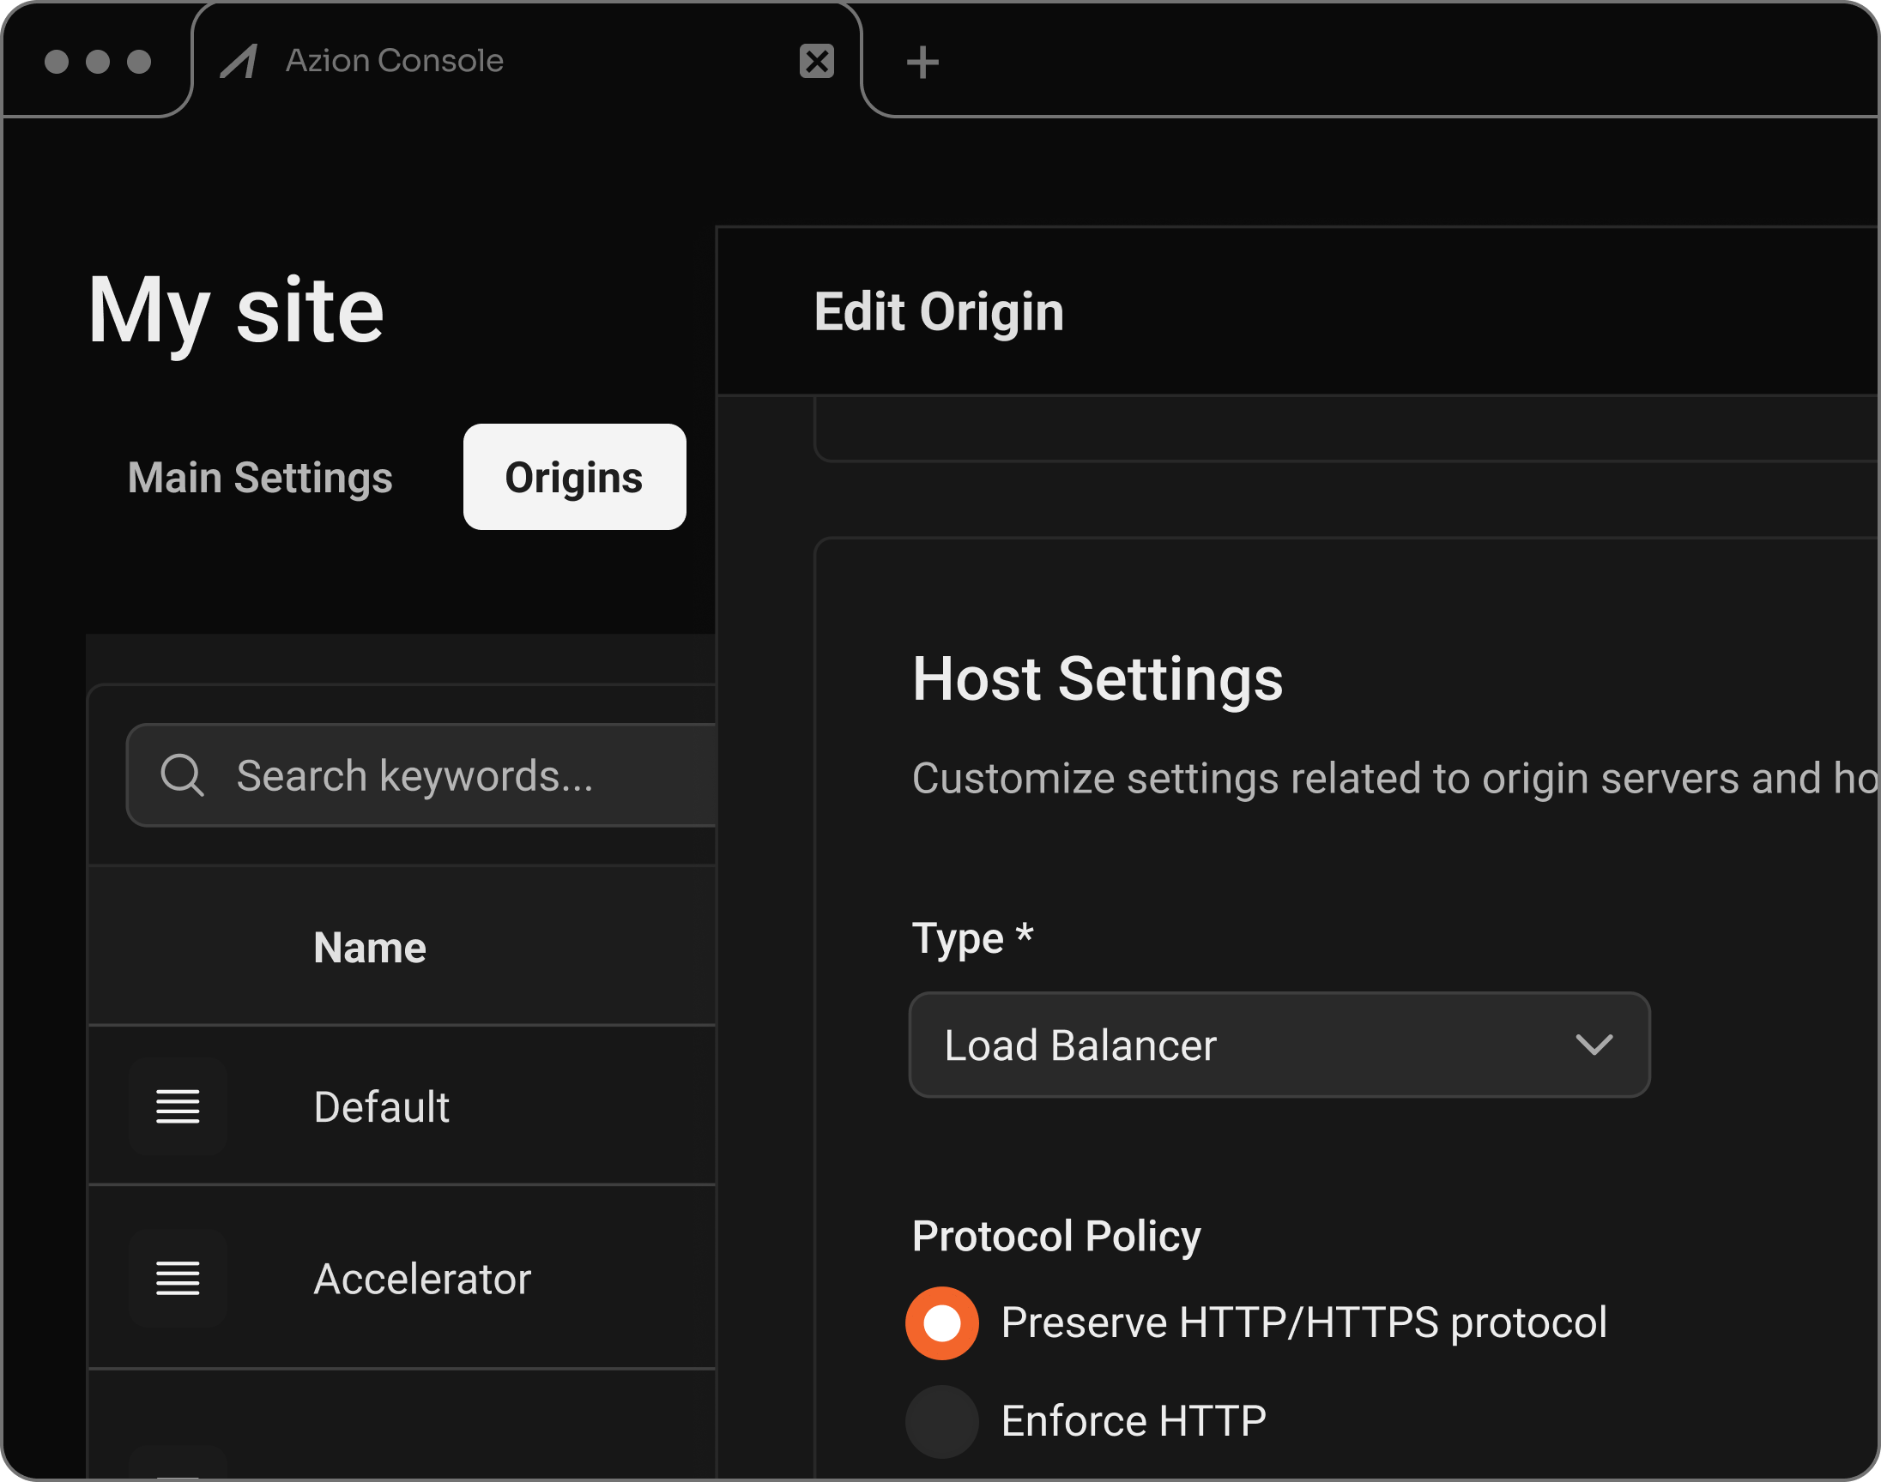Select Enforce HTTP radio option
This screenshot has width=1881, height=1482.
[942, 1421]
